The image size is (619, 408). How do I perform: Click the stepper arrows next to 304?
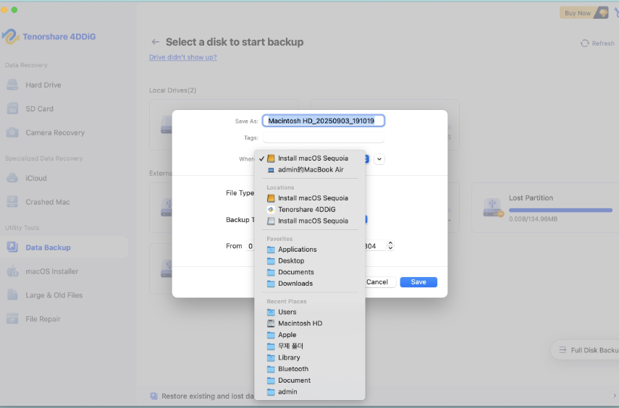pyautogui.click(x=390, y=246)
